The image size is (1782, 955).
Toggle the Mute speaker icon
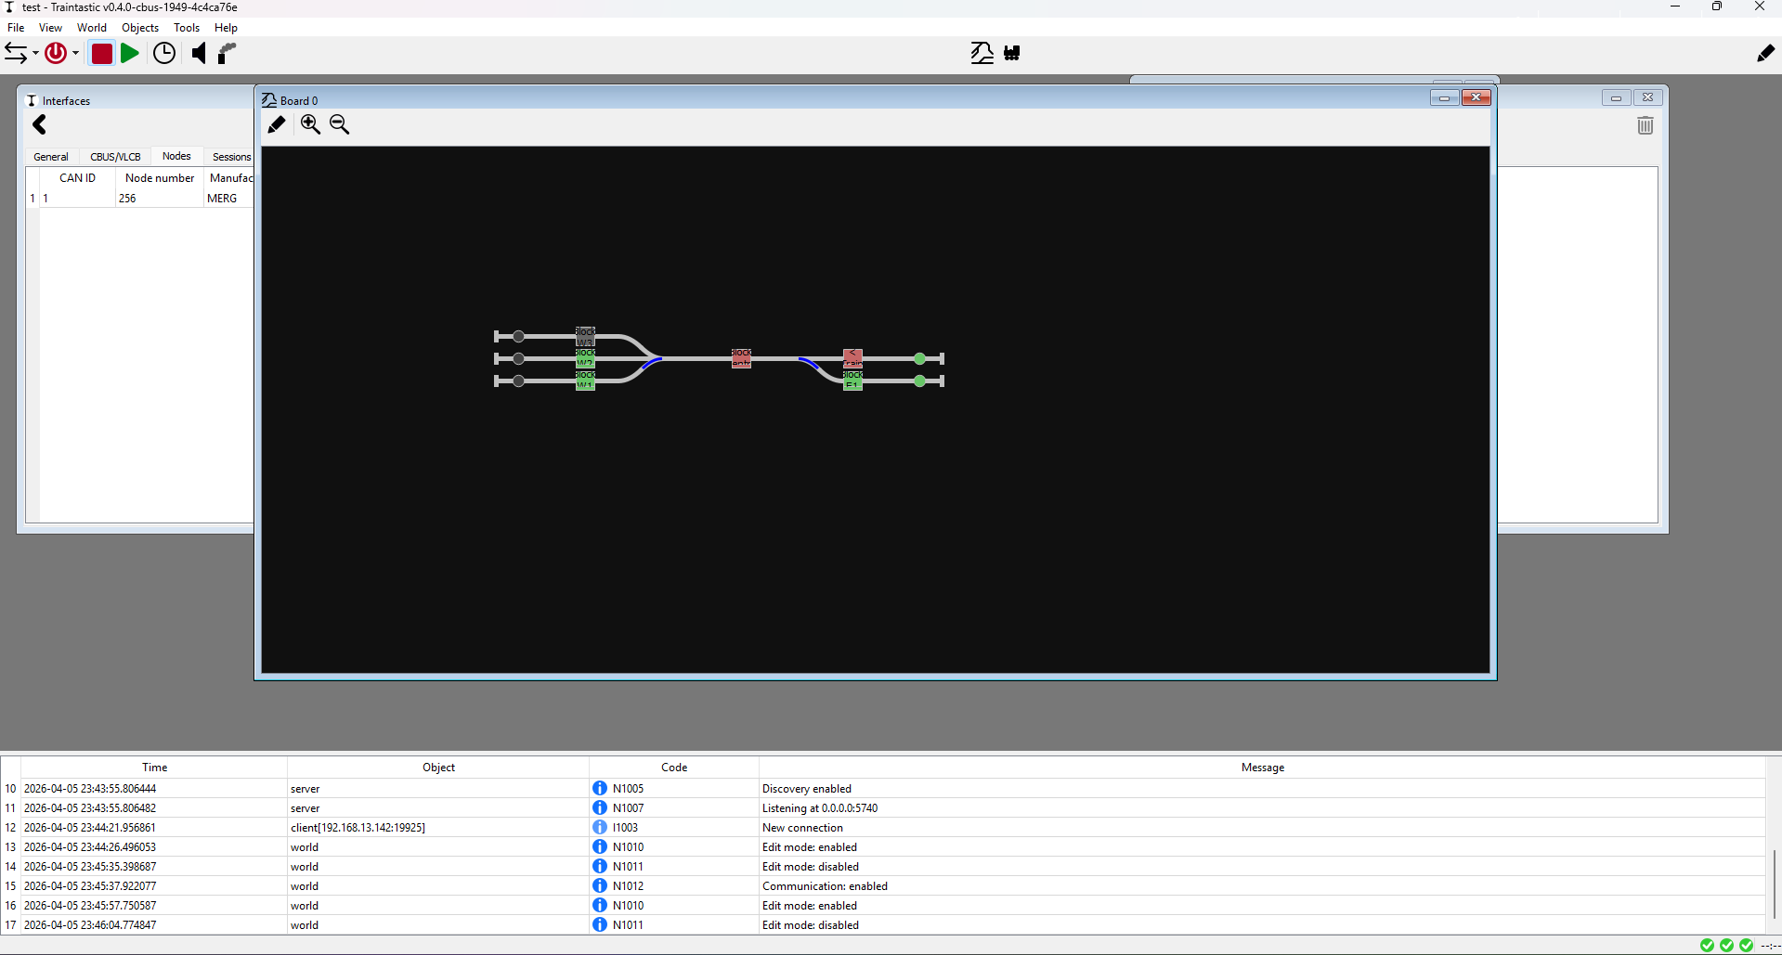click(x=198, y=54)
